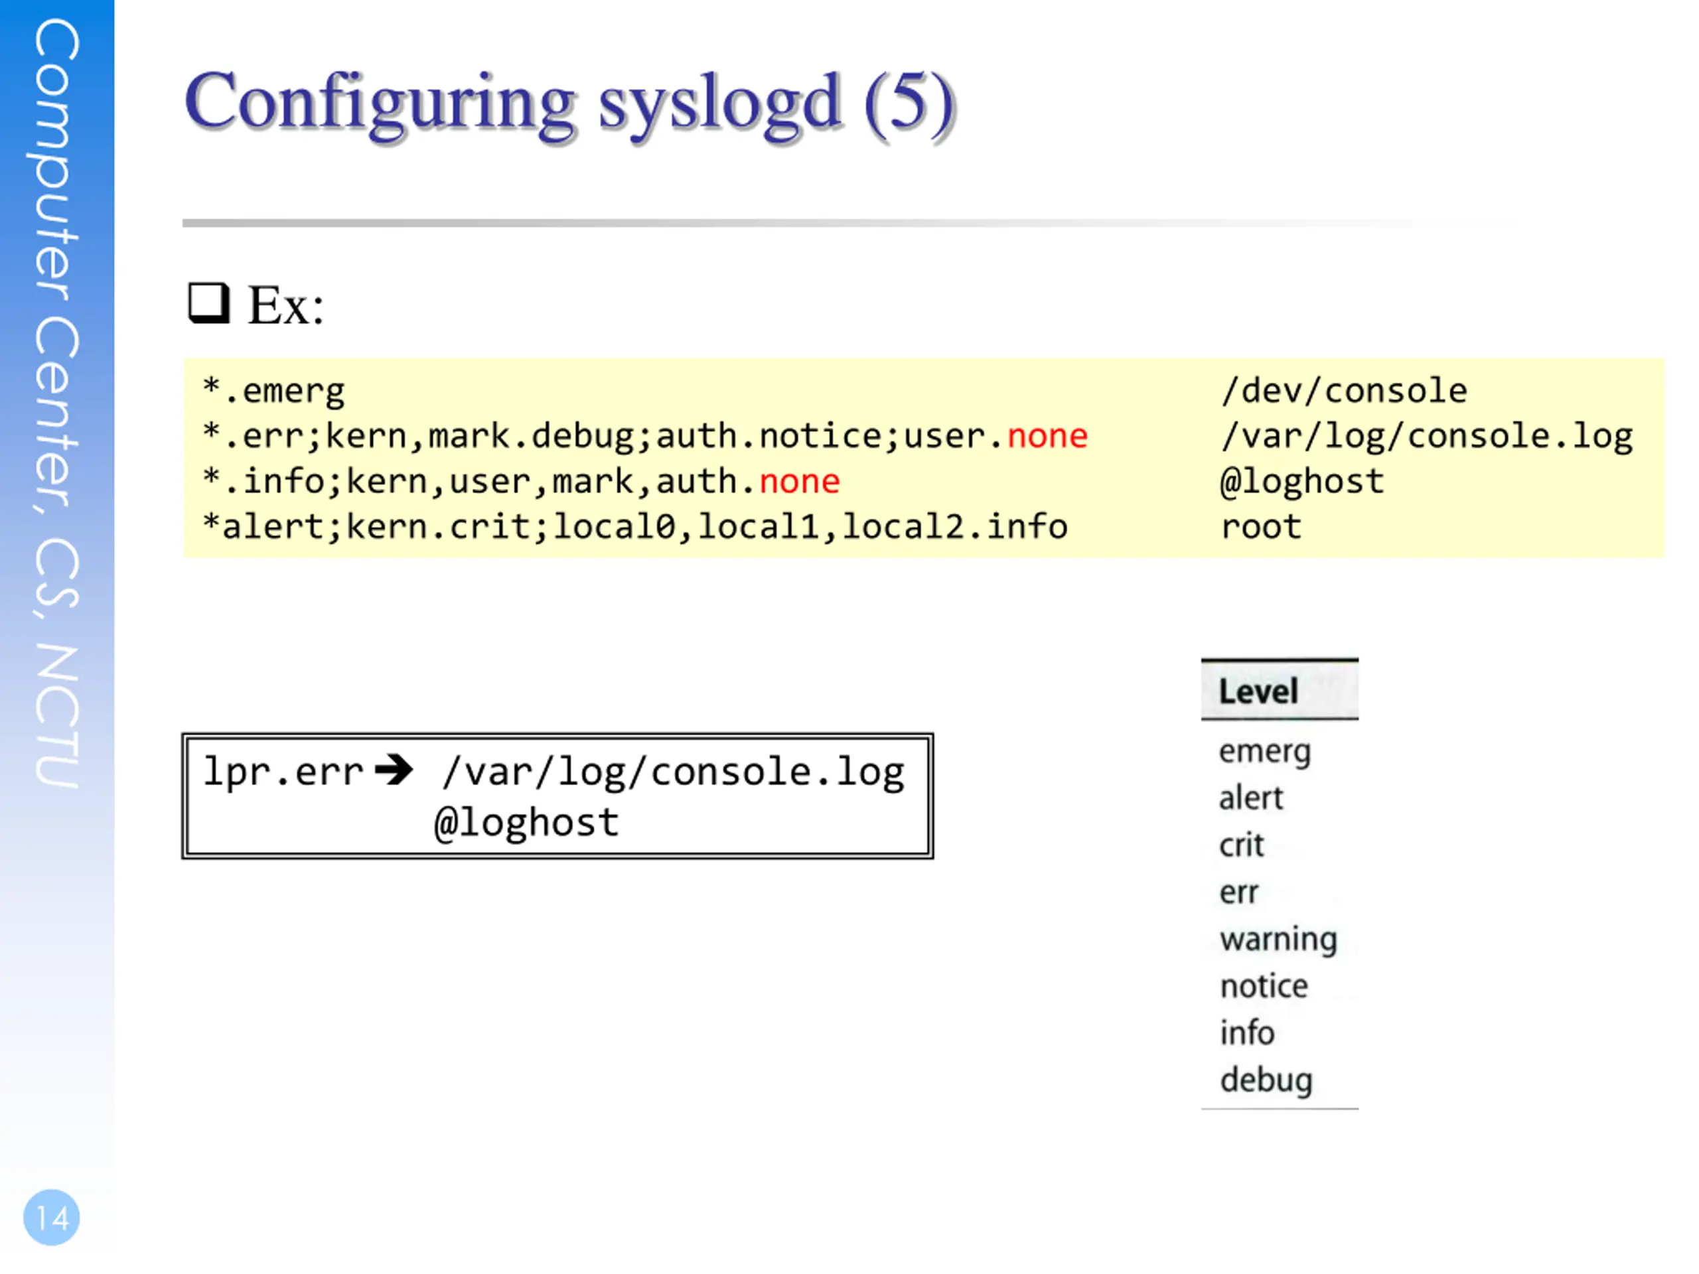Select the notice level entry
The height and width of the screenshot is (1274, 1699).
click(x=1264, y=986)
